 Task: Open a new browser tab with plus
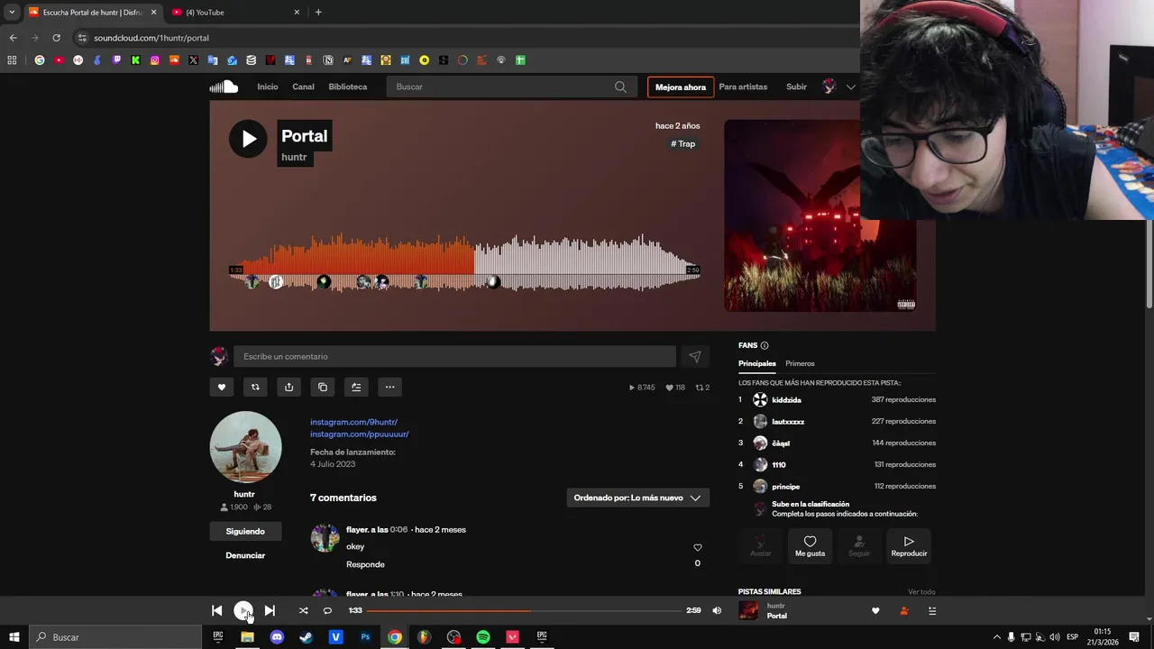click(x=318, y=12)
